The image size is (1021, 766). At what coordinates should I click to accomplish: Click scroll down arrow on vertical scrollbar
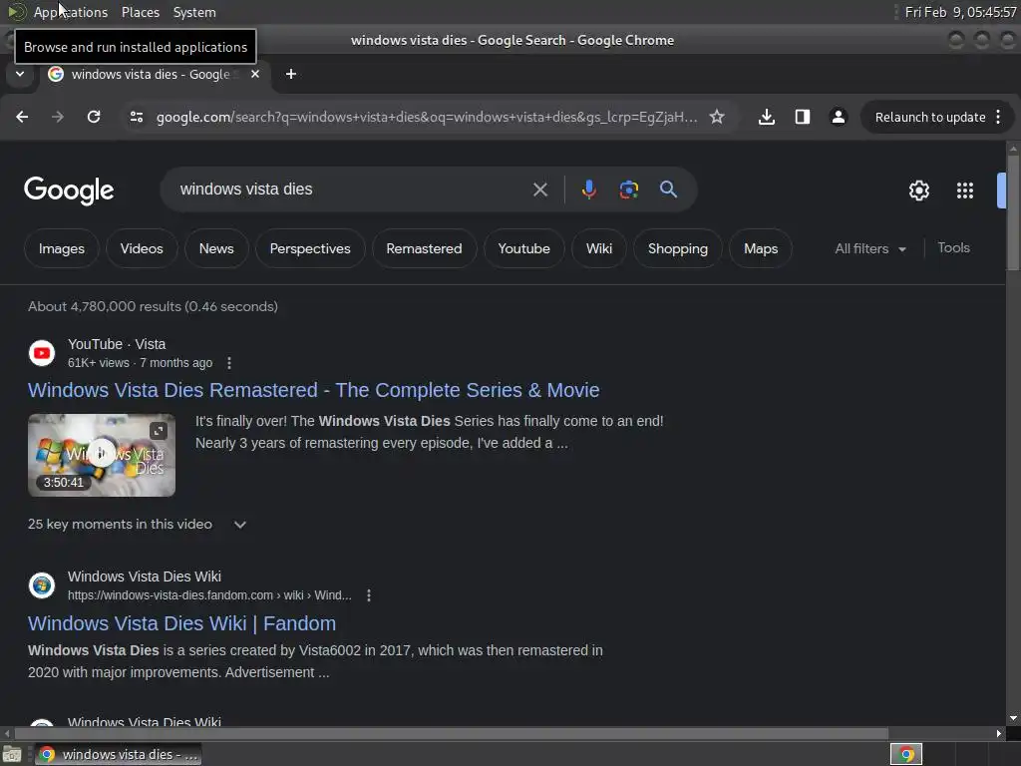pyautogui.click(x=1013, y=718)
